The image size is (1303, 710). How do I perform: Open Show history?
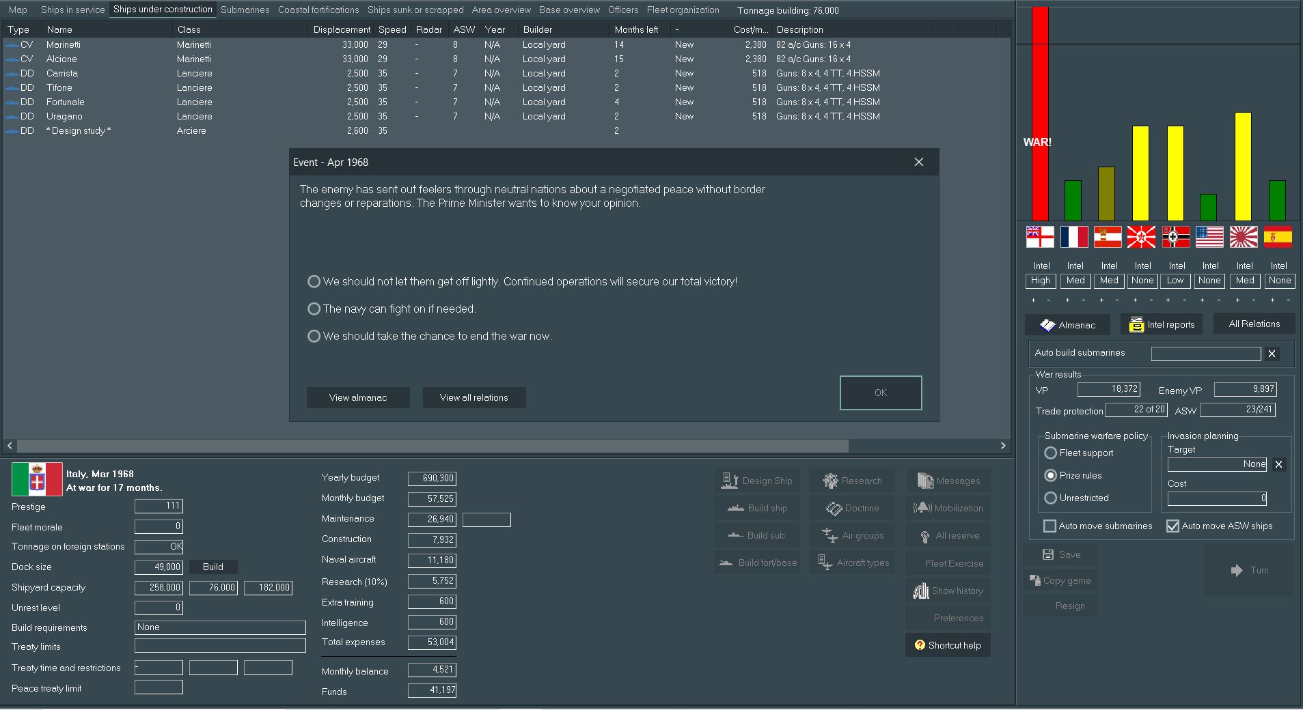point(948,591)
